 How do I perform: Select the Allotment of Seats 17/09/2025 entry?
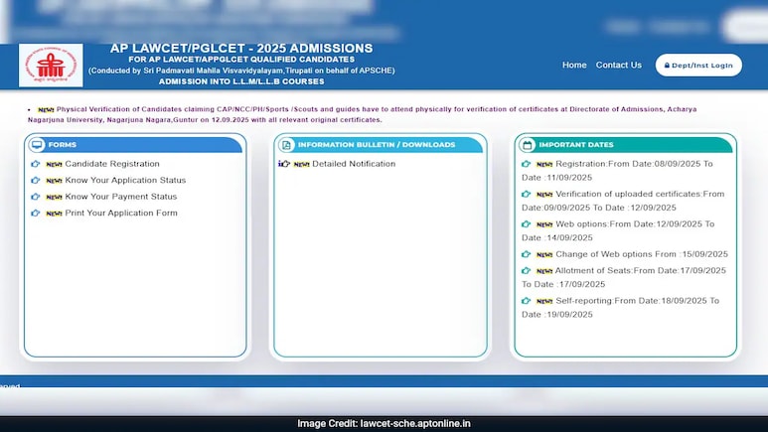click(x=624, y=277)
